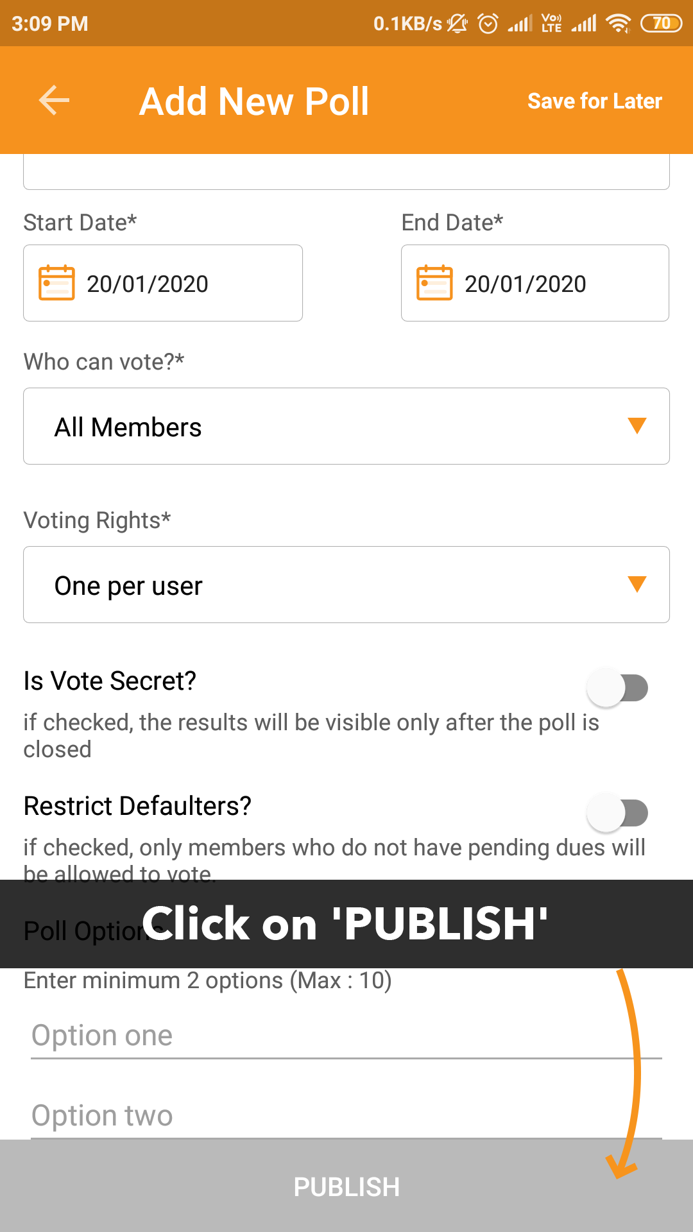Viewport: 693px width, 1232px height.
Task: Expand the Voting Rights selector
Action: 346,585
